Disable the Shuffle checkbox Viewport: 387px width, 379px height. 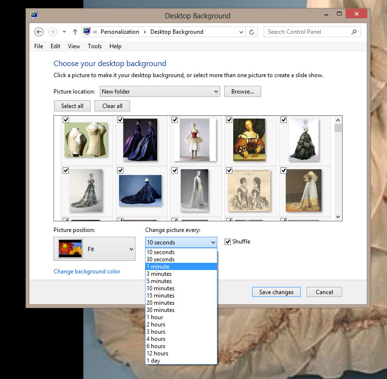[228, 242]
